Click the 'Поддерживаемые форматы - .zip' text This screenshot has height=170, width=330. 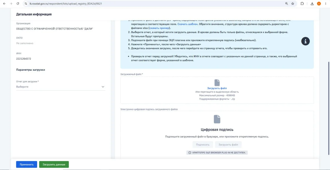217,99
